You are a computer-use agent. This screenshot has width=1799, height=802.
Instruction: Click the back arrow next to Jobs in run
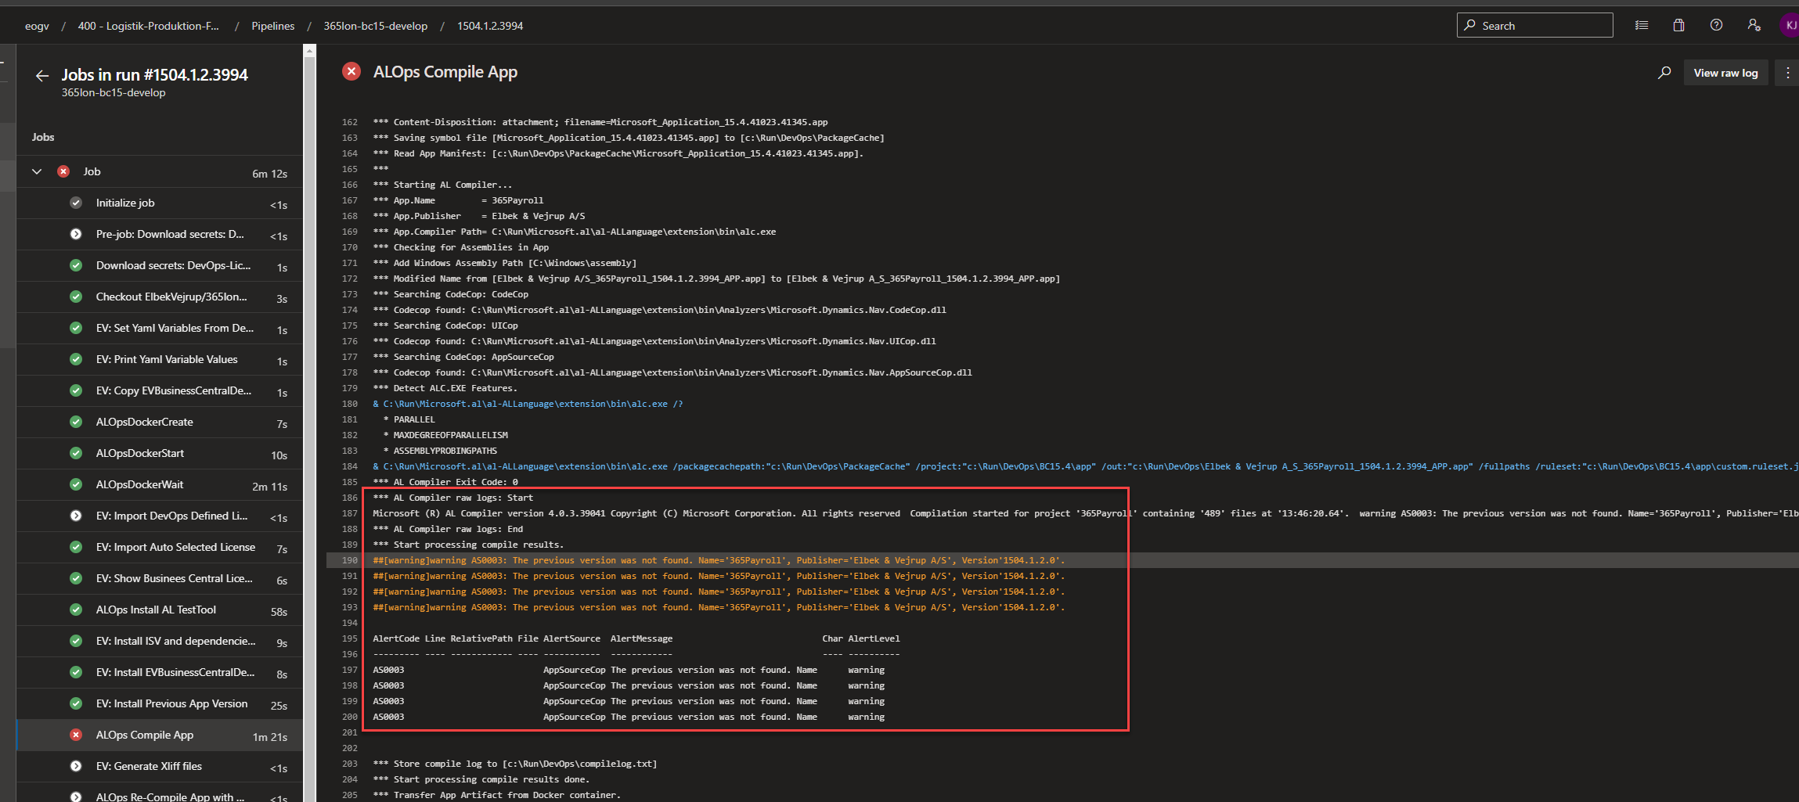tap(41, 76)
